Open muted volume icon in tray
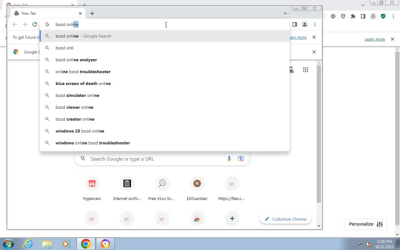400x250 pixels. 368,244
